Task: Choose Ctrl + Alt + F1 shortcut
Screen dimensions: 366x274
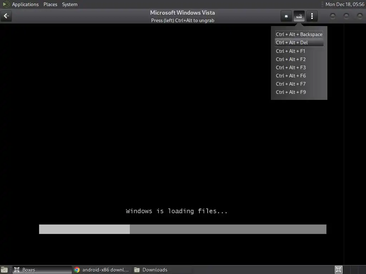Action: [x=299, y=51]
